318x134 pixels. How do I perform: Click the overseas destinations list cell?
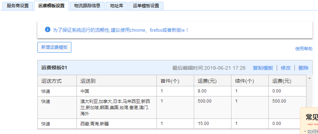point(117,107)
